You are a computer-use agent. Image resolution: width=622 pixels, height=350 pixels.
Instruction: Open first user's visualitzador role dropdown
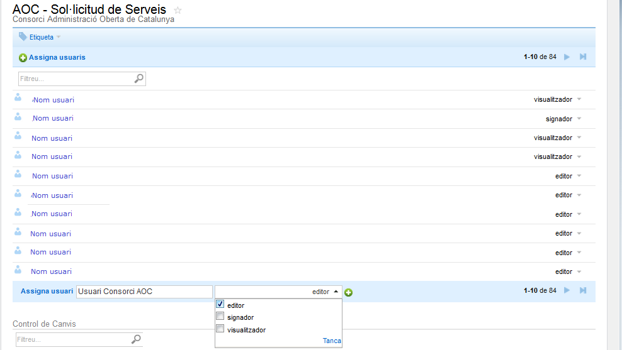(579, 99)
